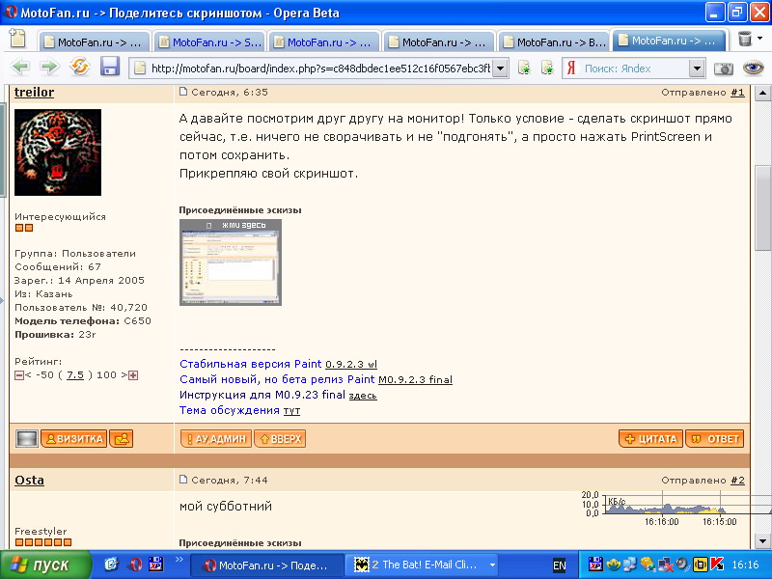Click the lotus flower tray icon
Image resolution: width=772 pixels, height=579 pixels.
pyautogui.click(x=613, y=565)
